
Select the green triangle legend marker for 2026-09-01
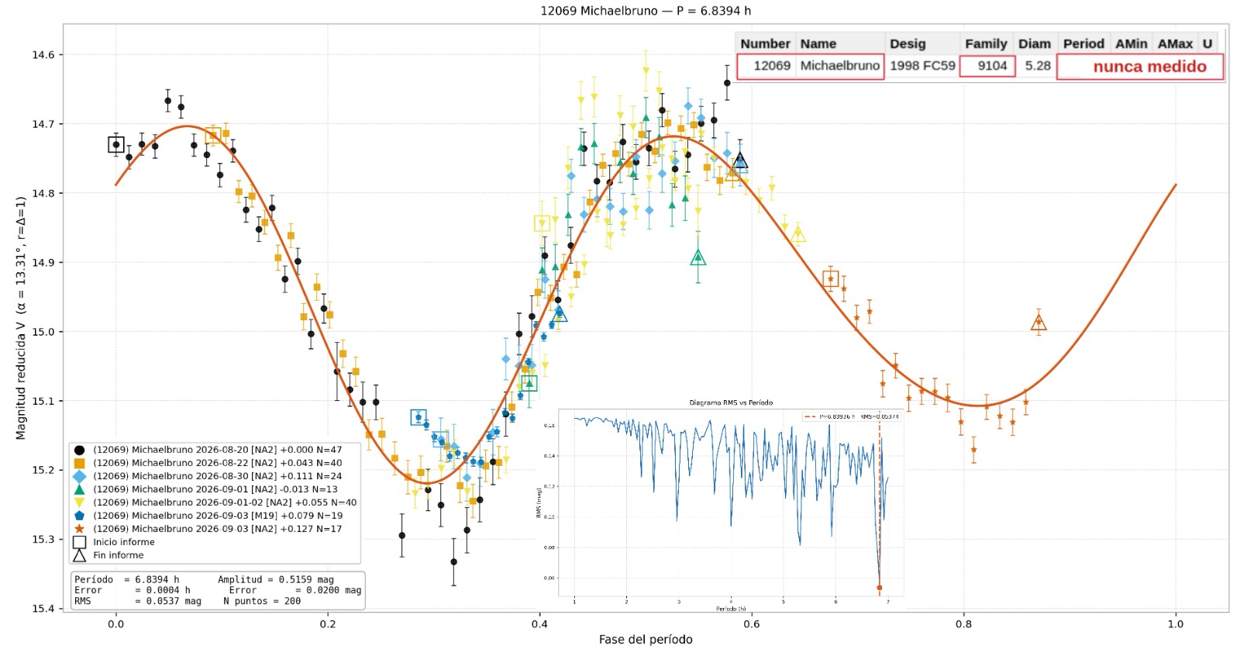pyautogui.click(x=79, y=489)
